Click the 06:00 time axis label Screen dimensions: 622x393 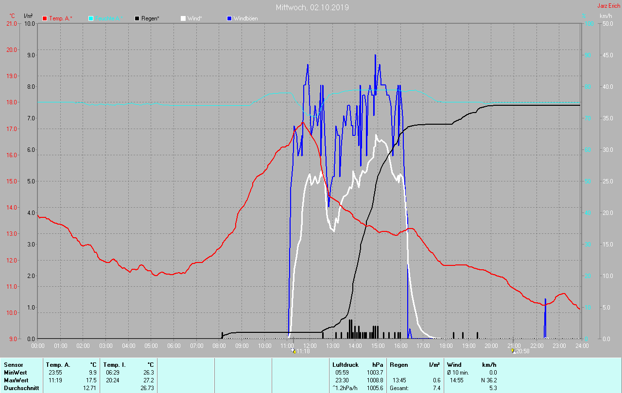pyautogui.click(x=173, y=345)
